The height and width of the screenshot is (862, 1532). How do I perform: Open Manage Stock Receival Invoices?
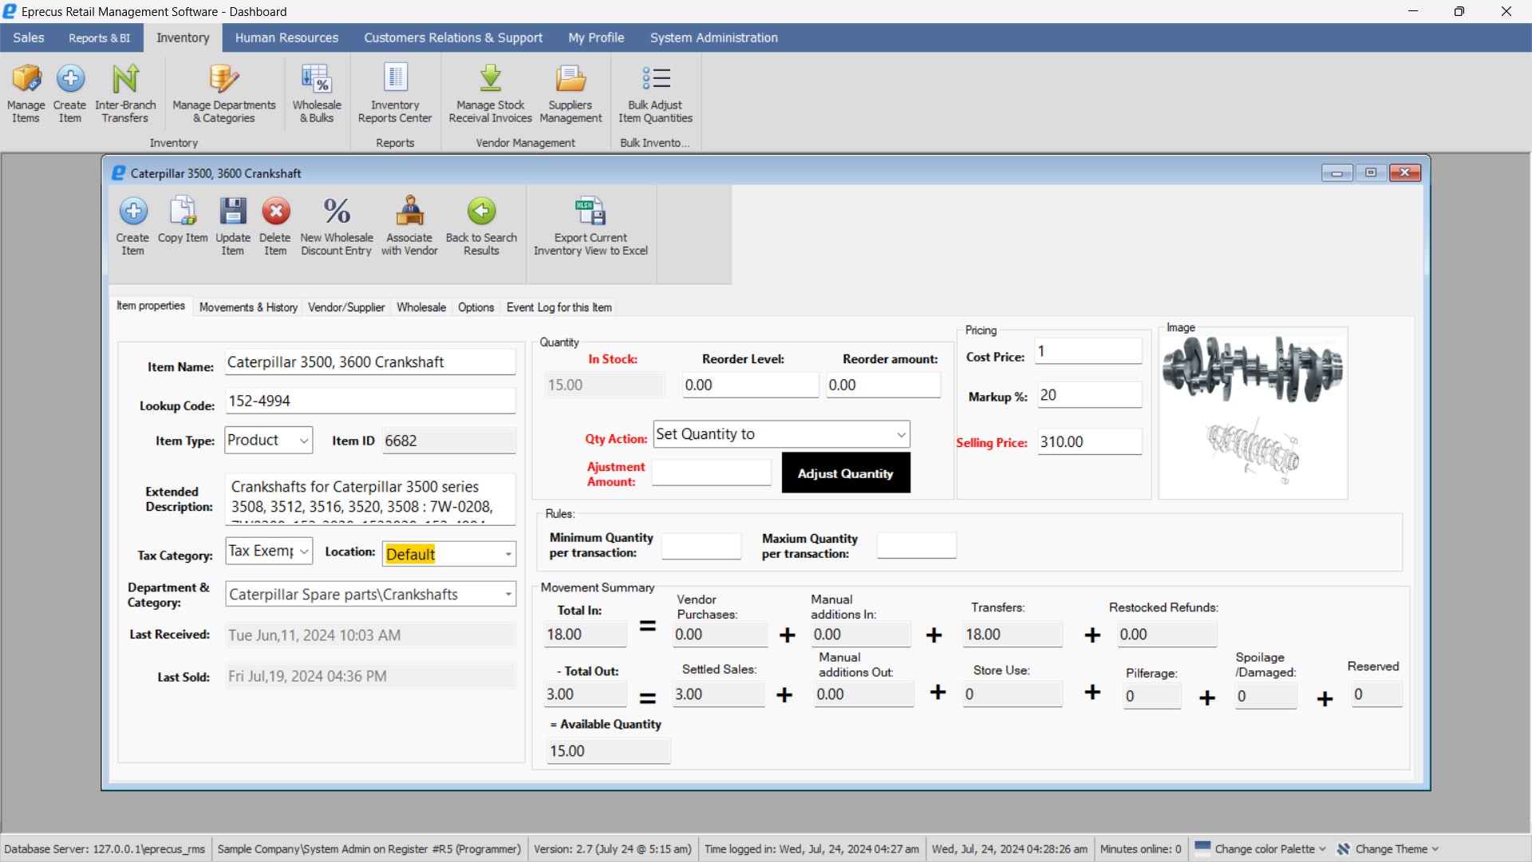pyautogui.click(x=490, y=93)
